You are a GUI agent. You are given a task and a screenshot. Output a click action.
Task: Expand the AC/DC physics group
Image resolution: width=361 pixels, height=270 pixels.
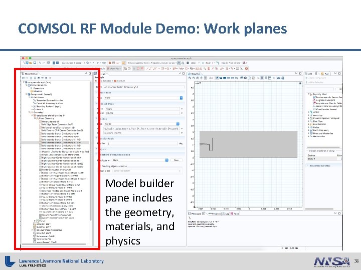click(x=308, y=112)
